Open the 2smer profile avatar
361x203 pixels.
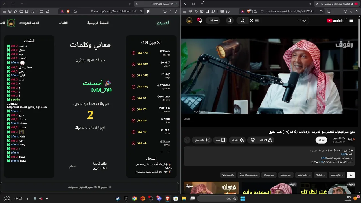click(11, 23)
